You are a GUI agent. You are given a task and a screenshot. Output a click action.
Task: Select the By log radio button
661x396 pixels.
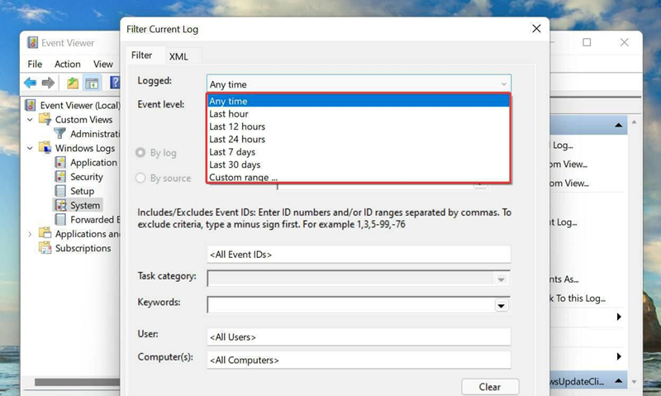[140, 153]
